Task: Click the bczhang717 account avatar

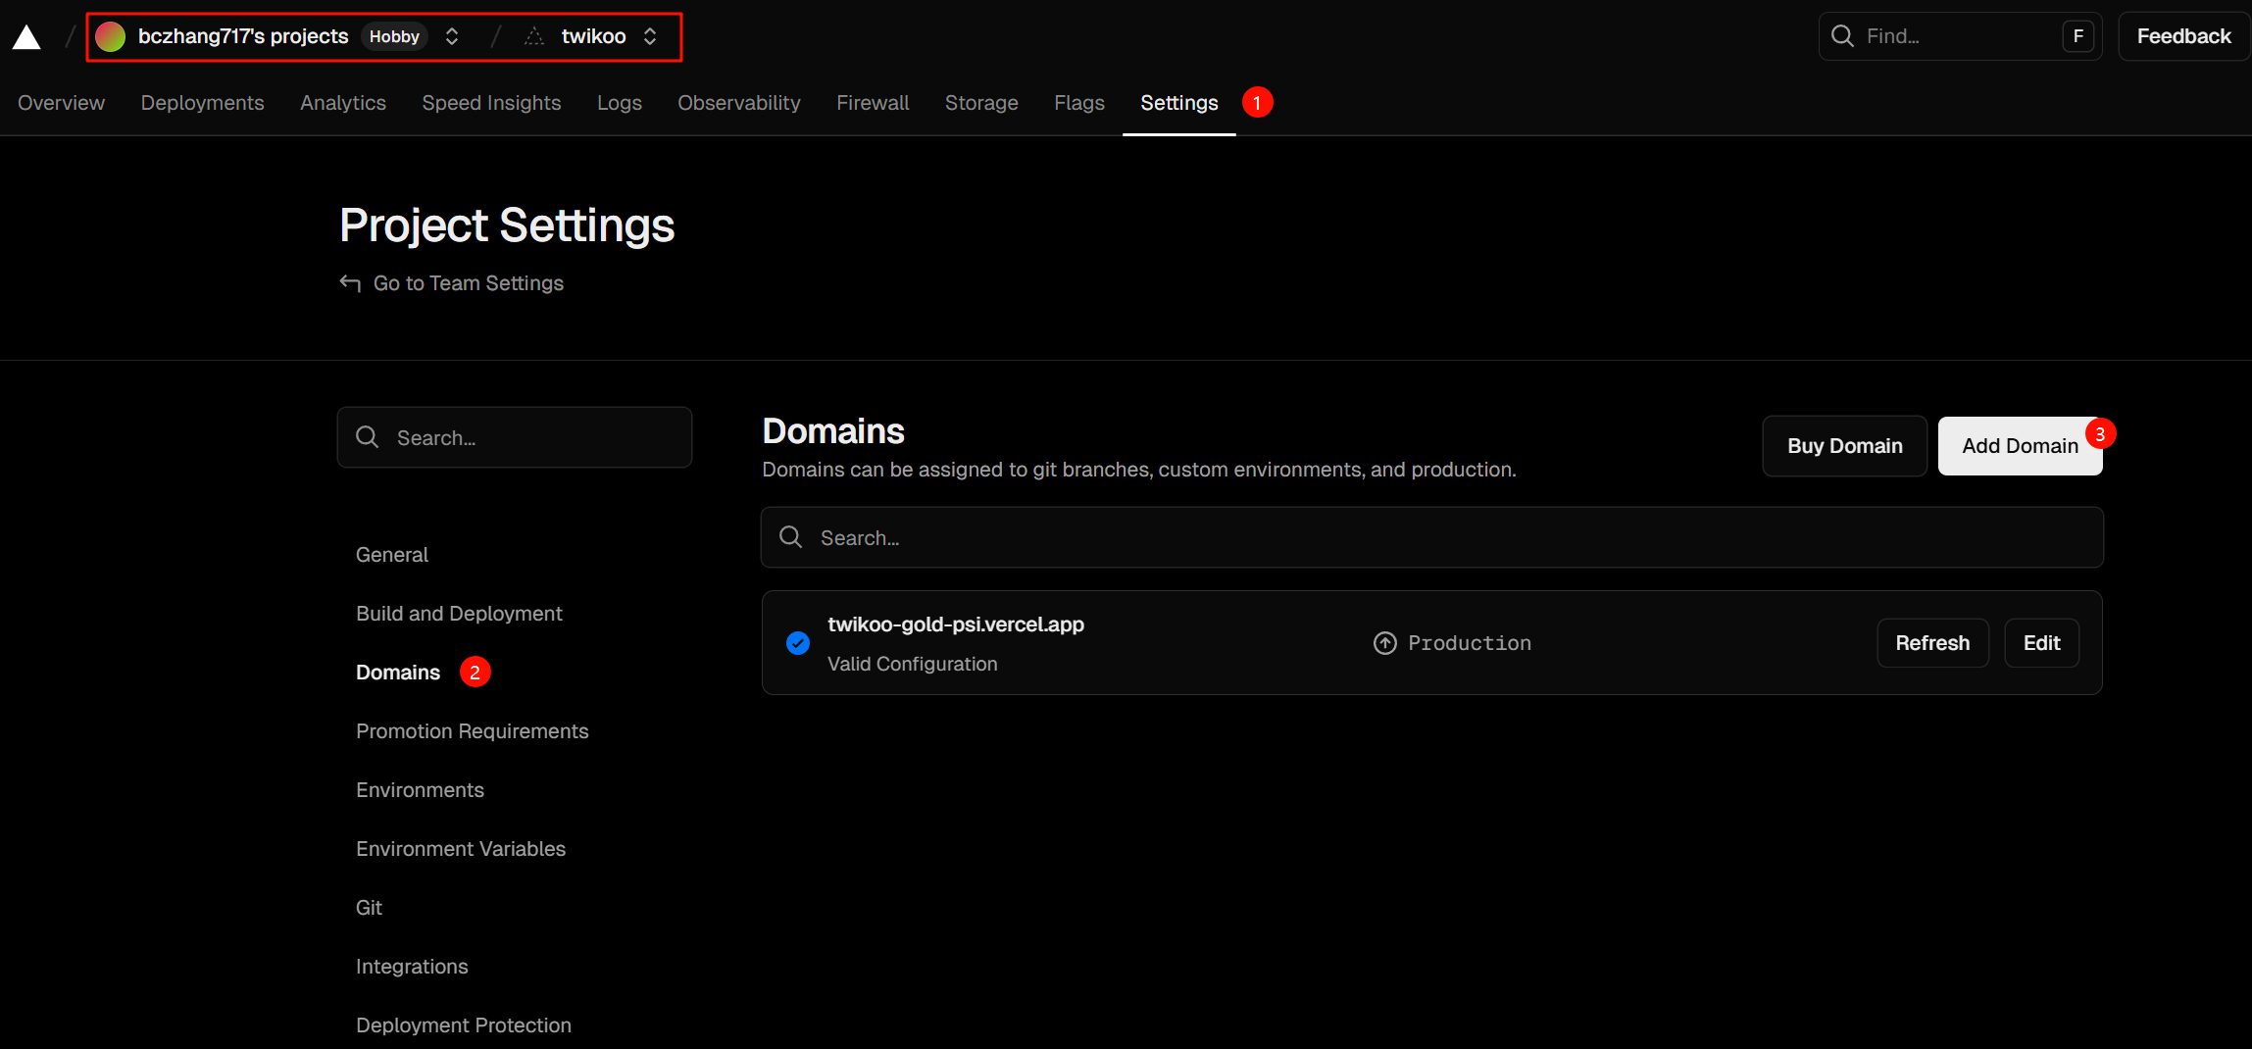Action: (x=111, y=37)
